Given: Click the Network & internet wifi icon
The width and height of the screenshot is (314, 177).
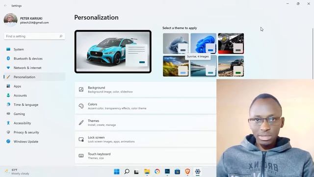Looking at the screenshot, I should pyautogui.click(x=8, y=68).
